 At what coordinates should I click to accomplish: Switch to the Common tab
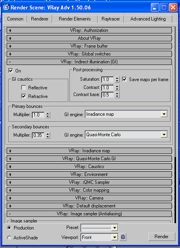15,19
